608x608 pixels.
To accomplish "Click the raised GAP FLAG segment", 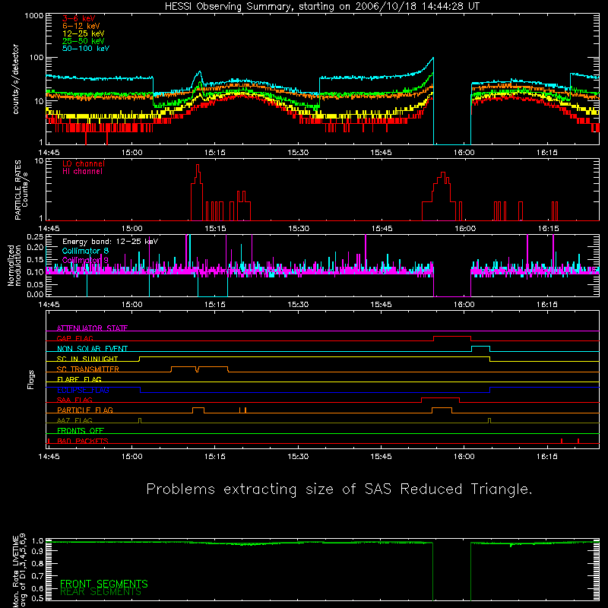I will coord(452,337).
